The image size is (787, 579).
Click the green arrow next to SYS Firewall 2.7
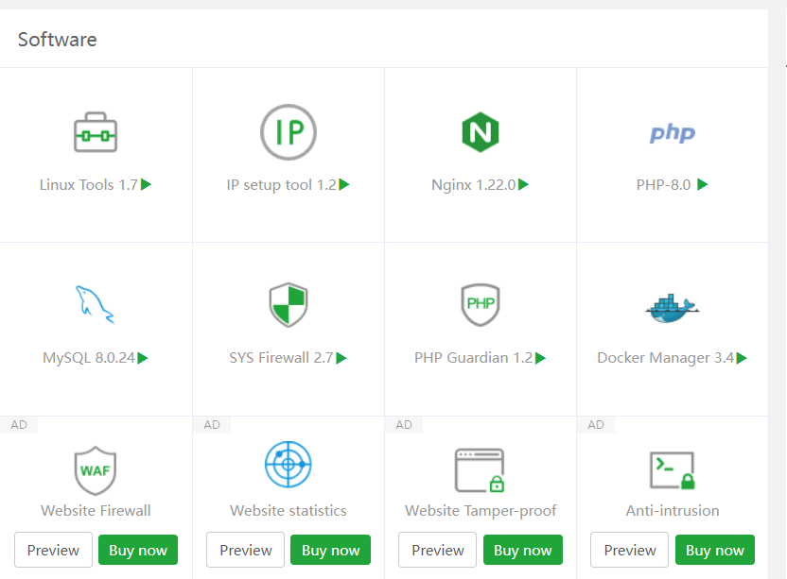[341, 358]
